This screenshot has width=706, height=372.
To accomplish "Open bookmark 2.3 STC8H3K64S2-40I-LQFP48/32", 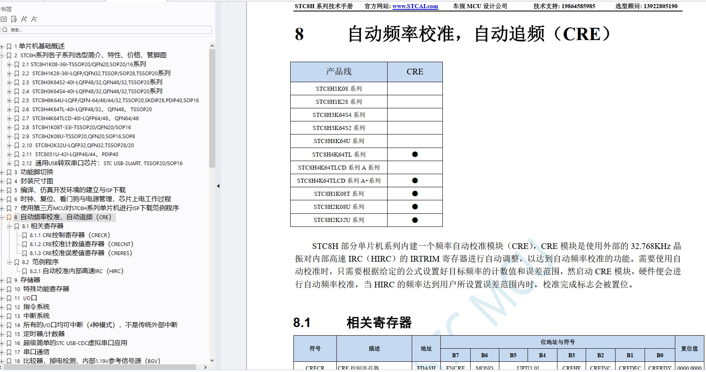I will [92, 82].
